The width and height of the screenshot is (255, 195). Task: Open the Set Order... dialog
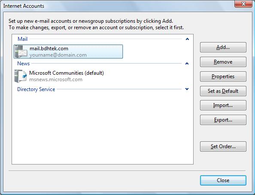pyautogui.click(x=223, y=146)
